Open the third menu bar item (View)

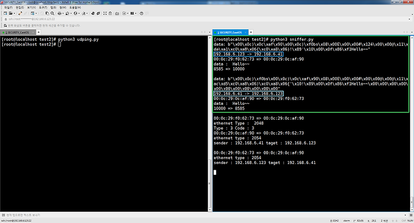coord(32,7)
